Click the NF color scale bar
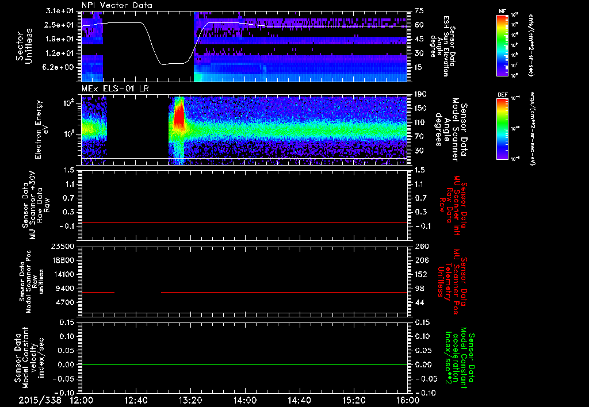 click(502, 45)
